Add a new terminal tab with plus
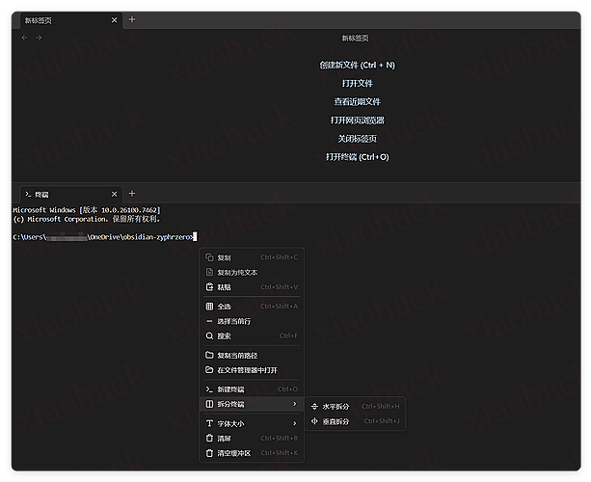 click(132, 194)
